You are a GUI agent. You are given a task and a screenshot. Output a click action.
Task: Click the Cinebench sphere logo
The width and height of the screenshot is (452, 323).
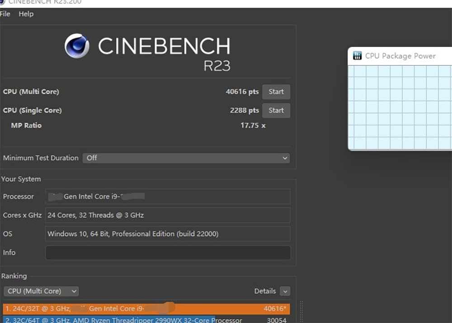tap(77, 46)
